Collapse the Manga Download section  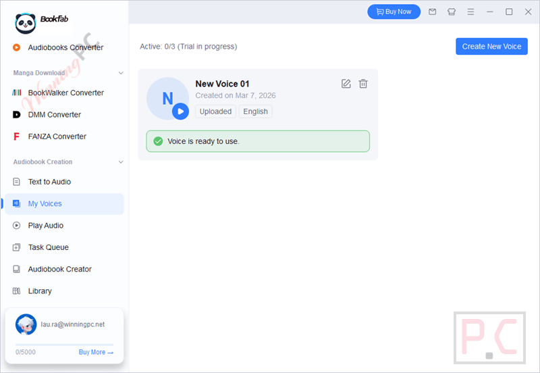click(x=121, y=73)
